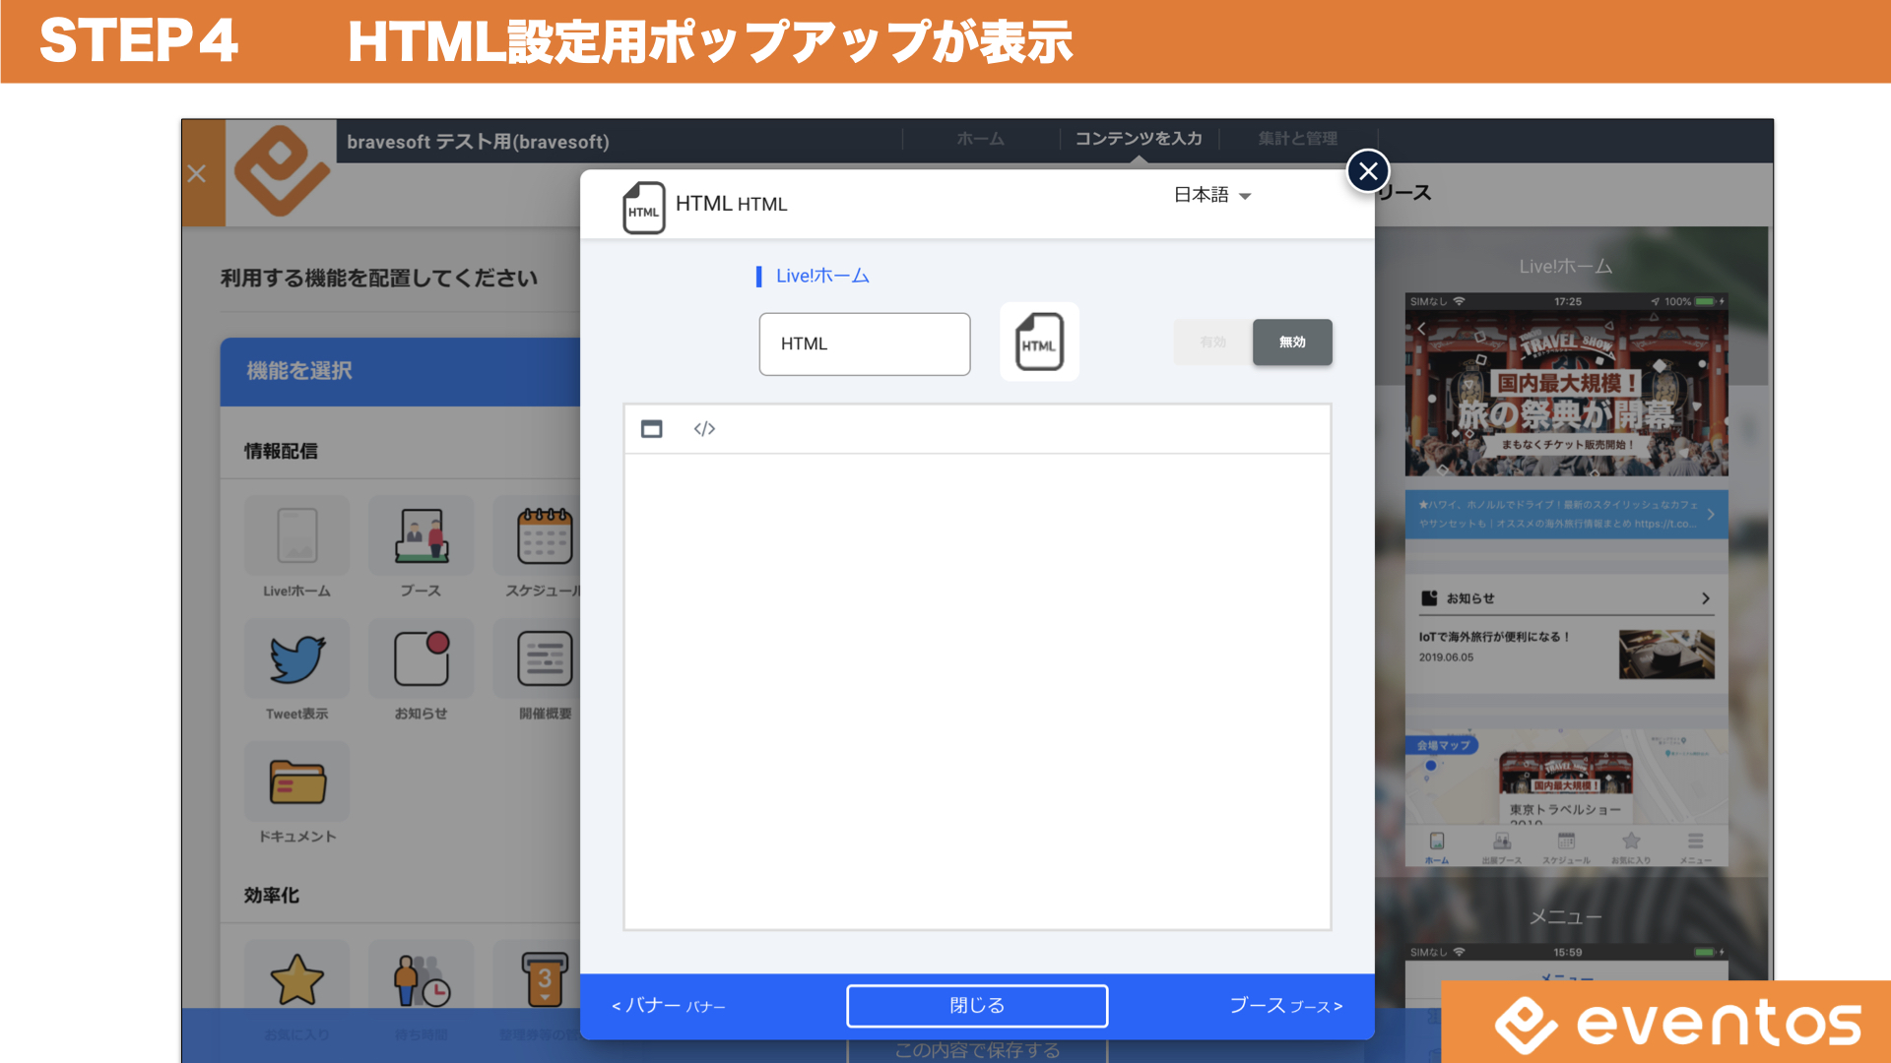Viewport: 1891px width, 1063px height.
Task: Click the Live!ホーム heading link in the popup
Action: [x=822, y=276]
